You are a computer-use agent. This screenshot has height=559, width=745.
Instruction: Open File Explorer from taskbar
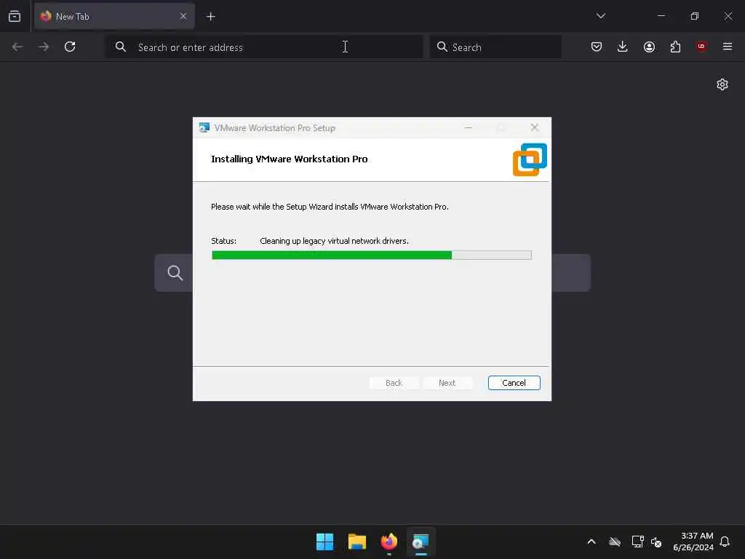coord(356,542)
